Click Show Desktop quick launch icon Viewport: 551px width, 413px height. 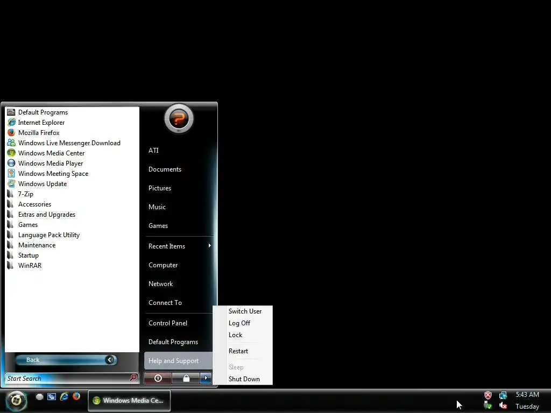(x=40, y=397)
